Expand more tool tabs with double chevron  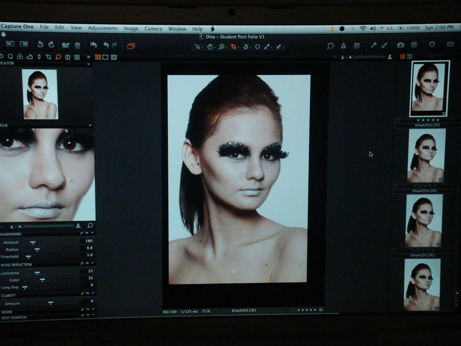point(88,57)
